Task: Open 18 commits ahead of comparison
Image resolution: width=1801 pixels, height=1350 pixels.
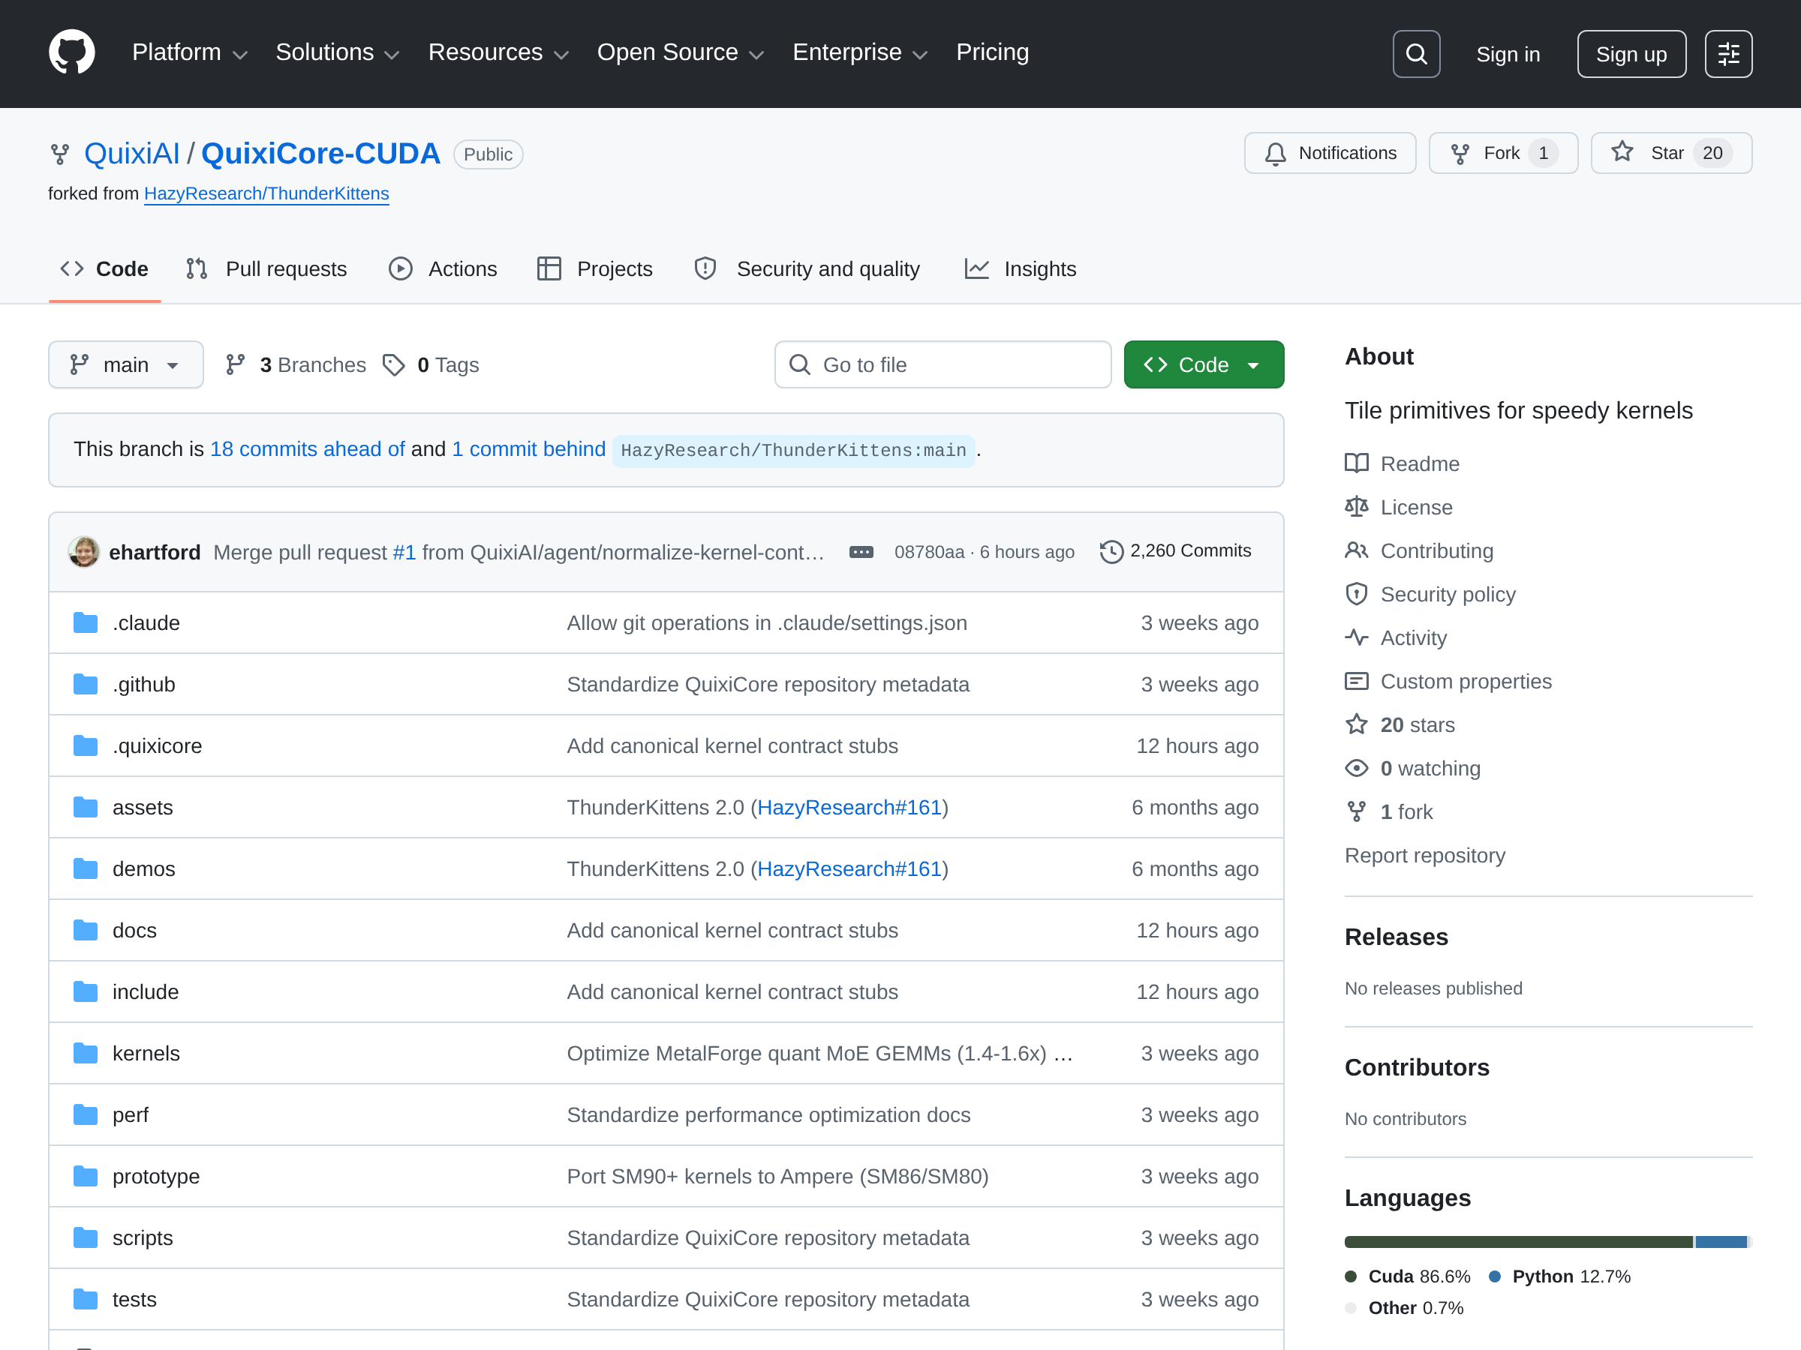Action: [307, 449]
